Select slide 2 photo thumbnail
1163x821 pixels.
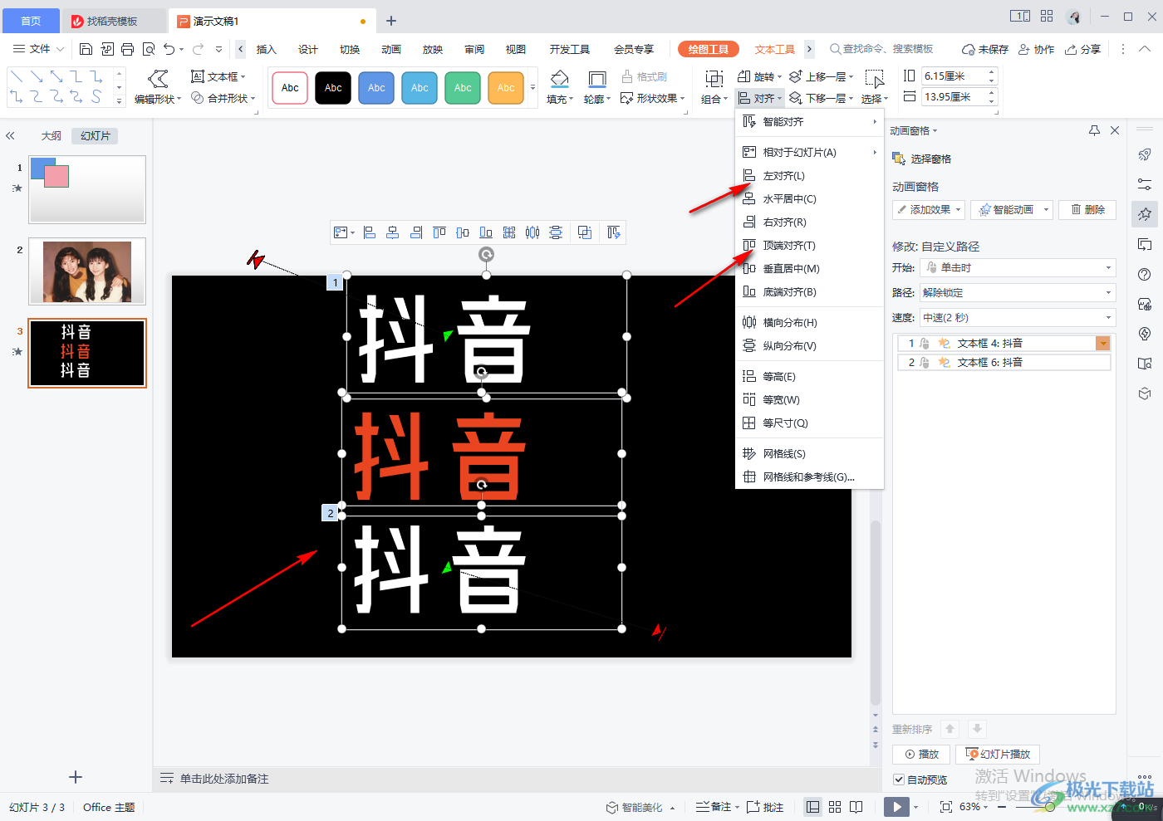(87, 271)
